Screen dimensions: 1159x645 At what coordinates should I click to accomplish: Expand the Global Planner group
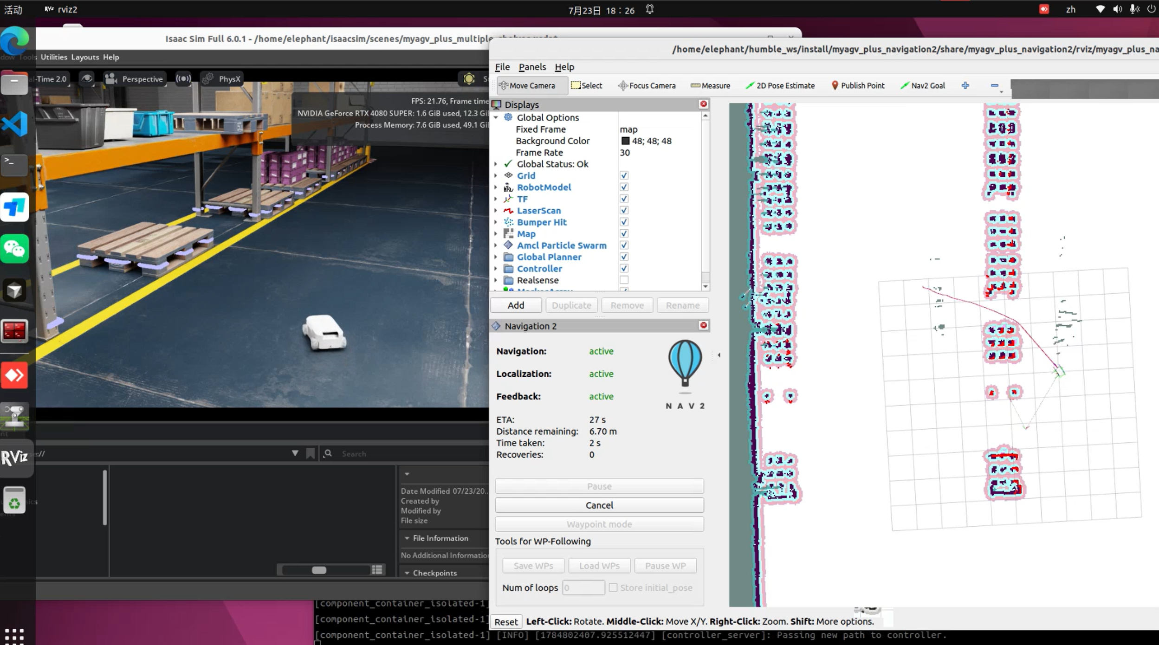click(496, 257)
